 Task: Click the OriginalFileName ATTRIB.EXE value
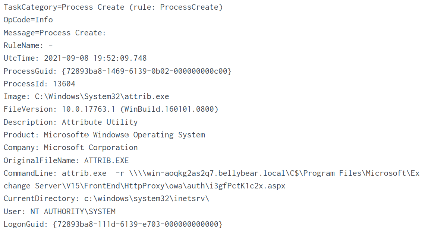pyautogui.click(x=106, y=161)
